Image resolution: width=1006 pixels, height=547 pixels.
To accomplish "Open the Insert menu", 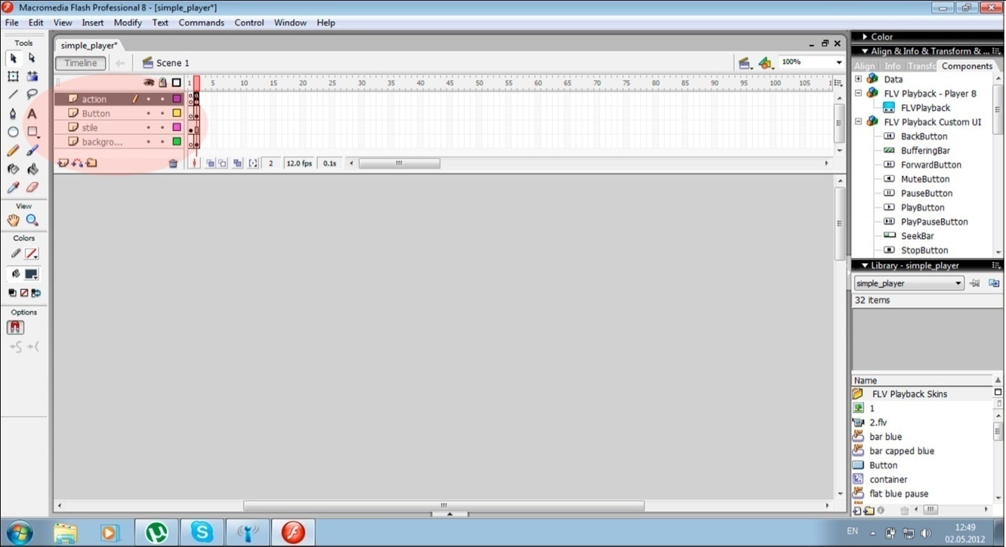I will pyautogui.click(x=92, y=23).
